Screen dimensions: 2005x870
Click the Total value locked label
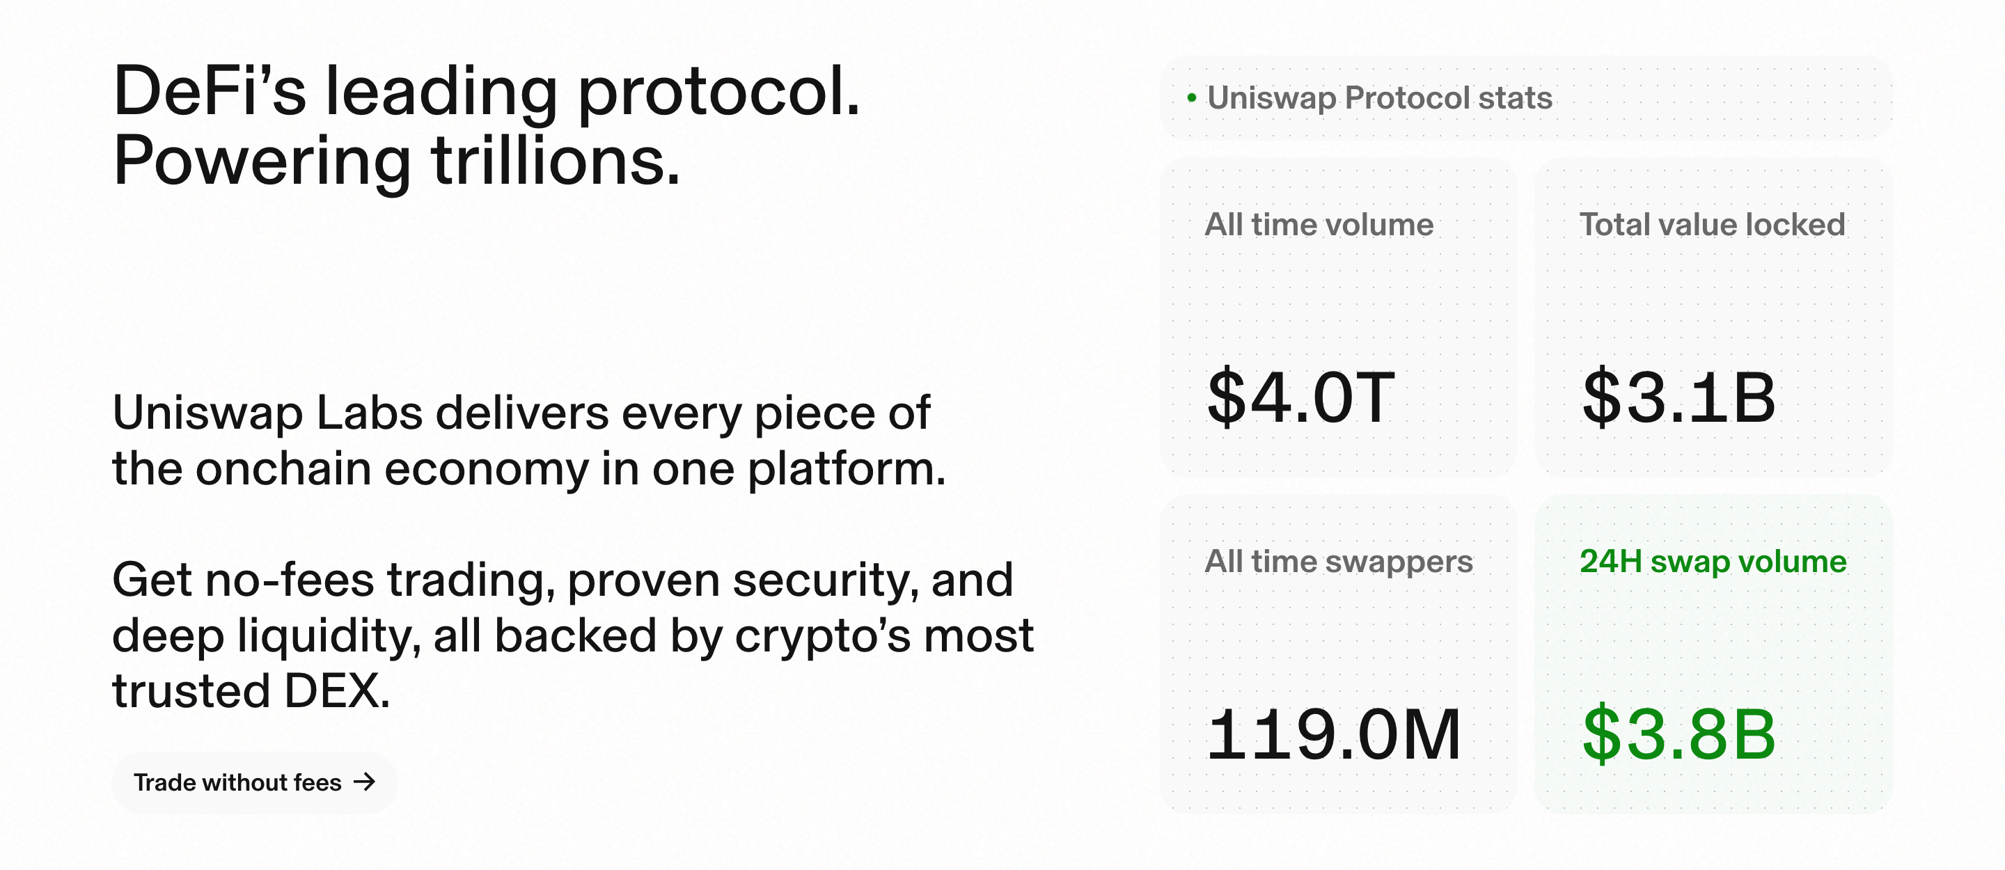pyautogui.click(x=1713, y=224)
